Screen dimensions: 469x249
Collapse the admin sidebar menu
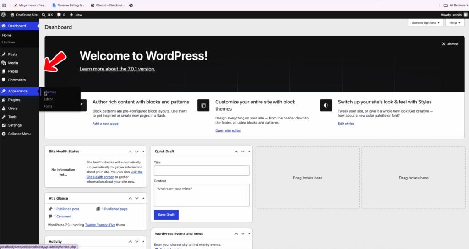[x=19, y=134]
